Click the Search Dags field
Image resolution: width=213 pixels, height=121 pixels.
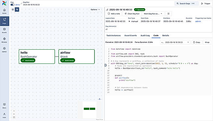click(x=186, y=4)
